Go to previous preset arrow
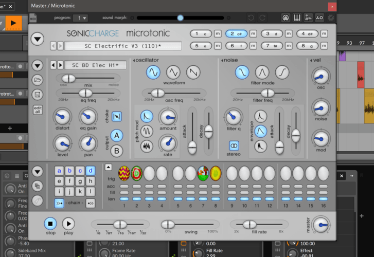 [x=53, y=46]
